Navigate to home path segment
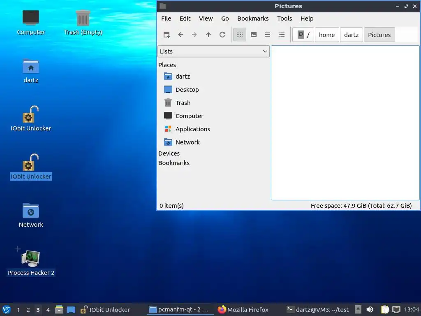Viewport: 421px width, 316px height. pos(327,35)
